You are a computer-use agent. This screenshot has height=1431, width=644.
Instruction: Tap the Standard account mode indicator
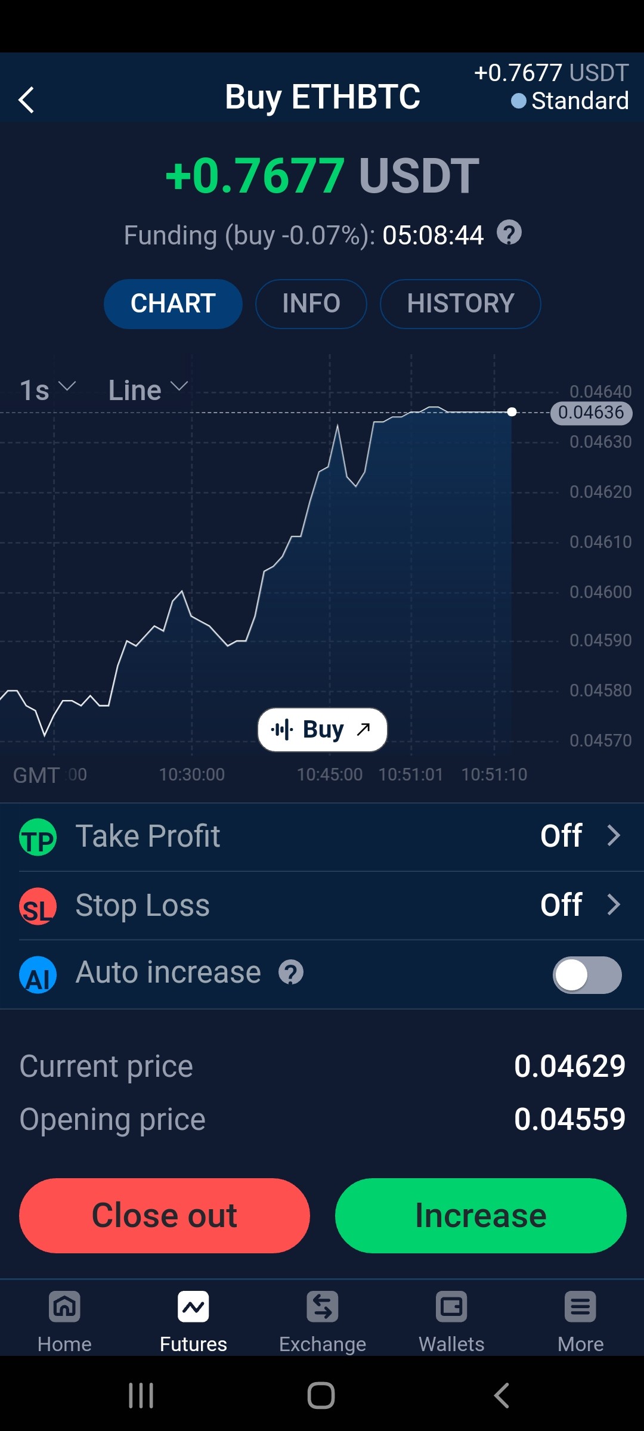[570, 101]
